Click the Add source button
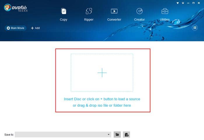204x140 pixels. [x=35, y=28]
